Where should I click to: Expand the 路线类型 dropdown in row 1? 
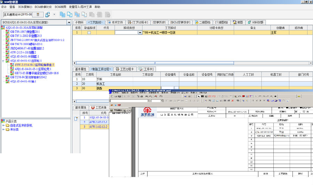pos(140,32)
